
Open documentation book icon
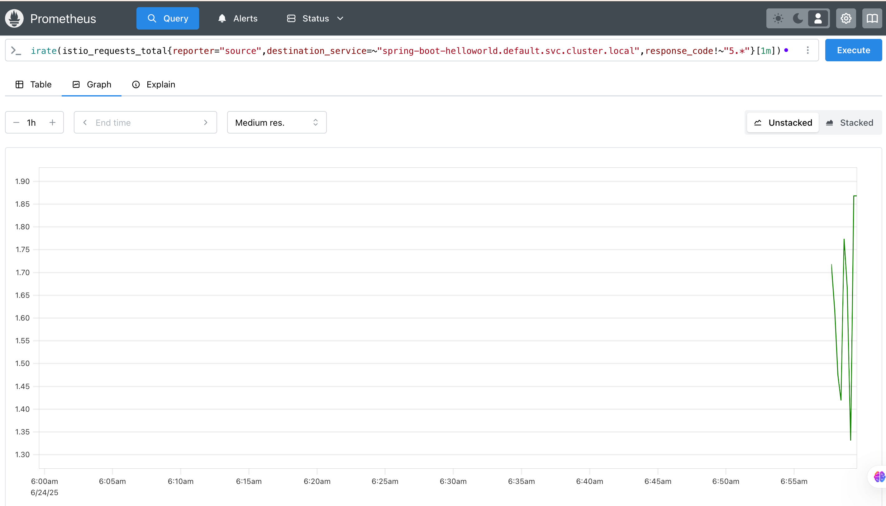pos(872,18)
